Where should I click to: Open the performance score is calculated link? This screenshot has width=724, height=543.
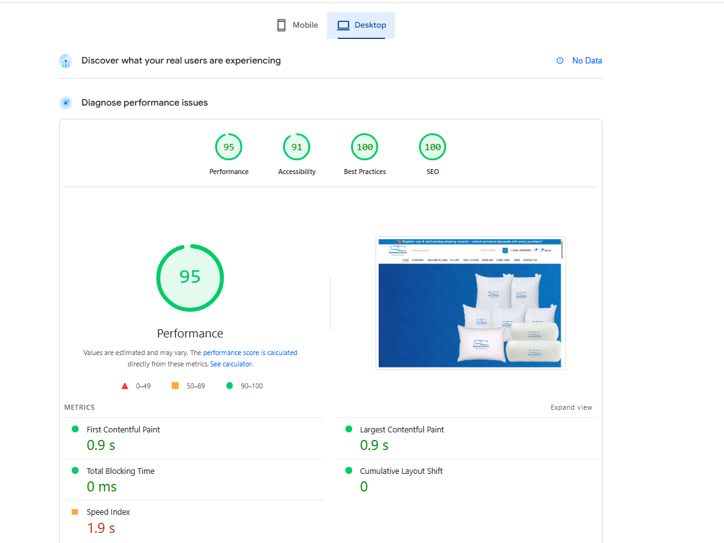click(250, 353)
